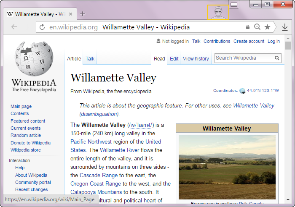Open the Talk link in the user bar
The width and height of the screenshot is (295, 207).
196,41
